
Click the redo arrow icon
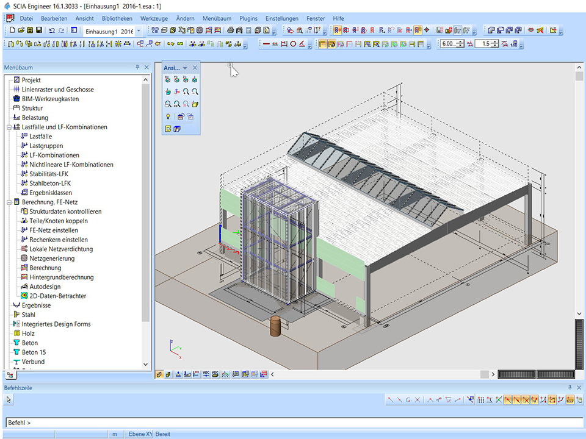pyautogui.click(x=61, y=30)
